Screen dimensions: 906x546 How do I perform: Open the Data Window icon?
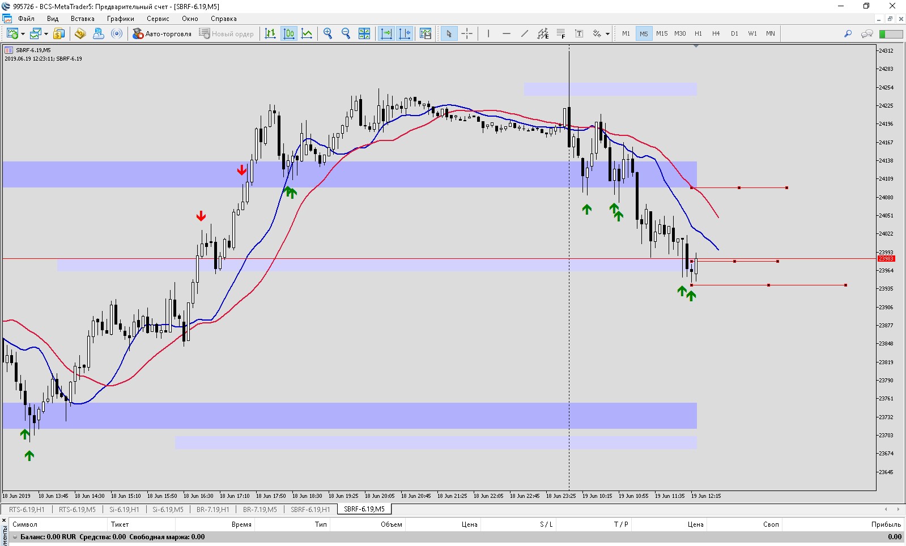80,34
